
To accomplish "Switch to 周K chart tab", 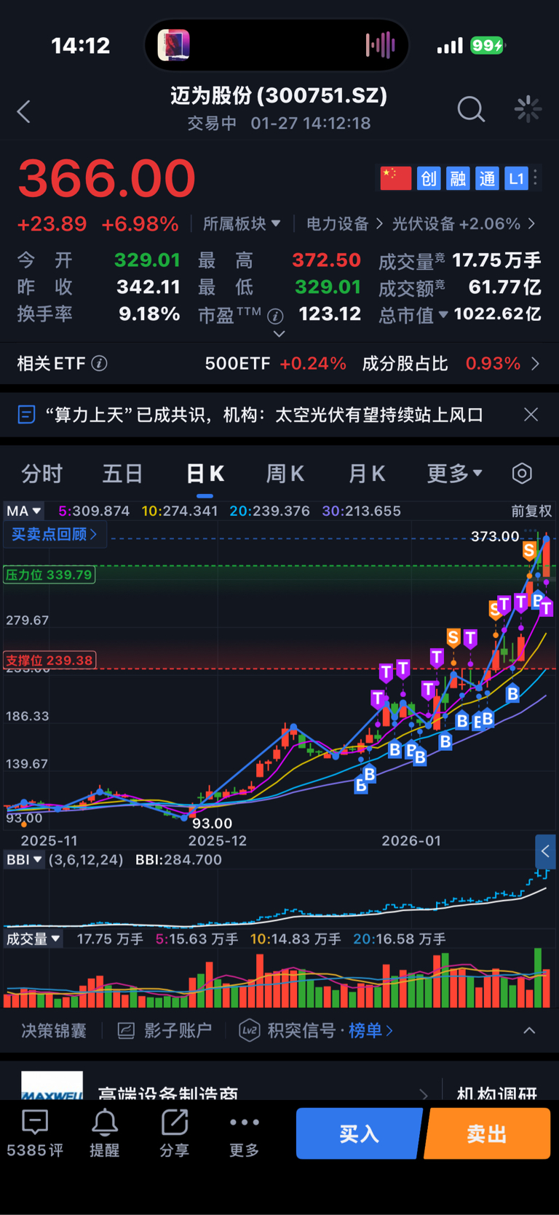I will [x=285, y=474].
